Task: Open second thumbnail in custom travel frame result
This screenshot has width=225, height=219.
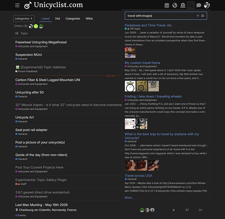Action: [142, 86]
